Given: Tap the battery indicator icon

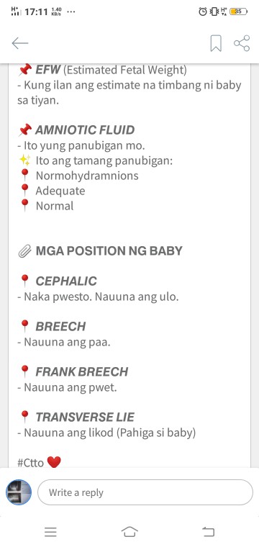Looking at the screenshot, I should (x=238, y=12).
